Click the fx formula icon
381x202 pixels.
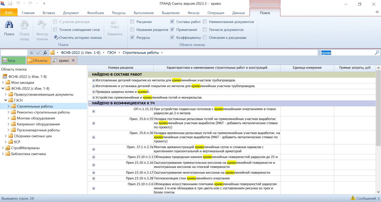[x=45, y=53]
